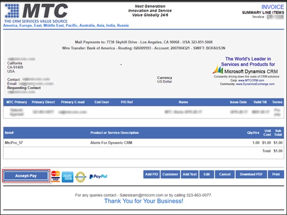Download the invoice as PDF
Screen dimensions: 287x215
pos(251,174)
